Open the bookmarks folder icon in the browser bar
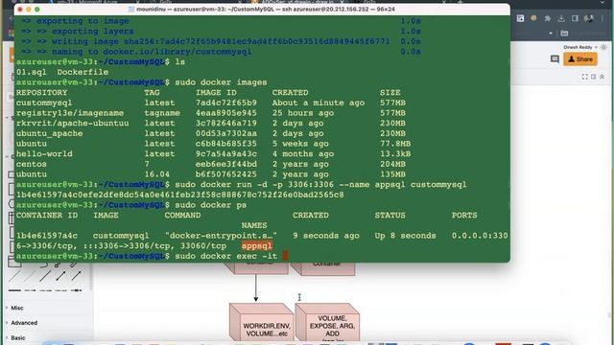 [564, 34]
